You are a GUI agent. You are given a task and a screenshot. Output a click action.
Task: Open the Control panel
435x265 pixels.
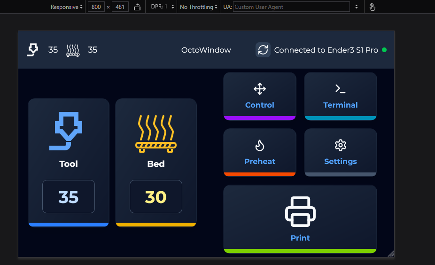[260, 96]
